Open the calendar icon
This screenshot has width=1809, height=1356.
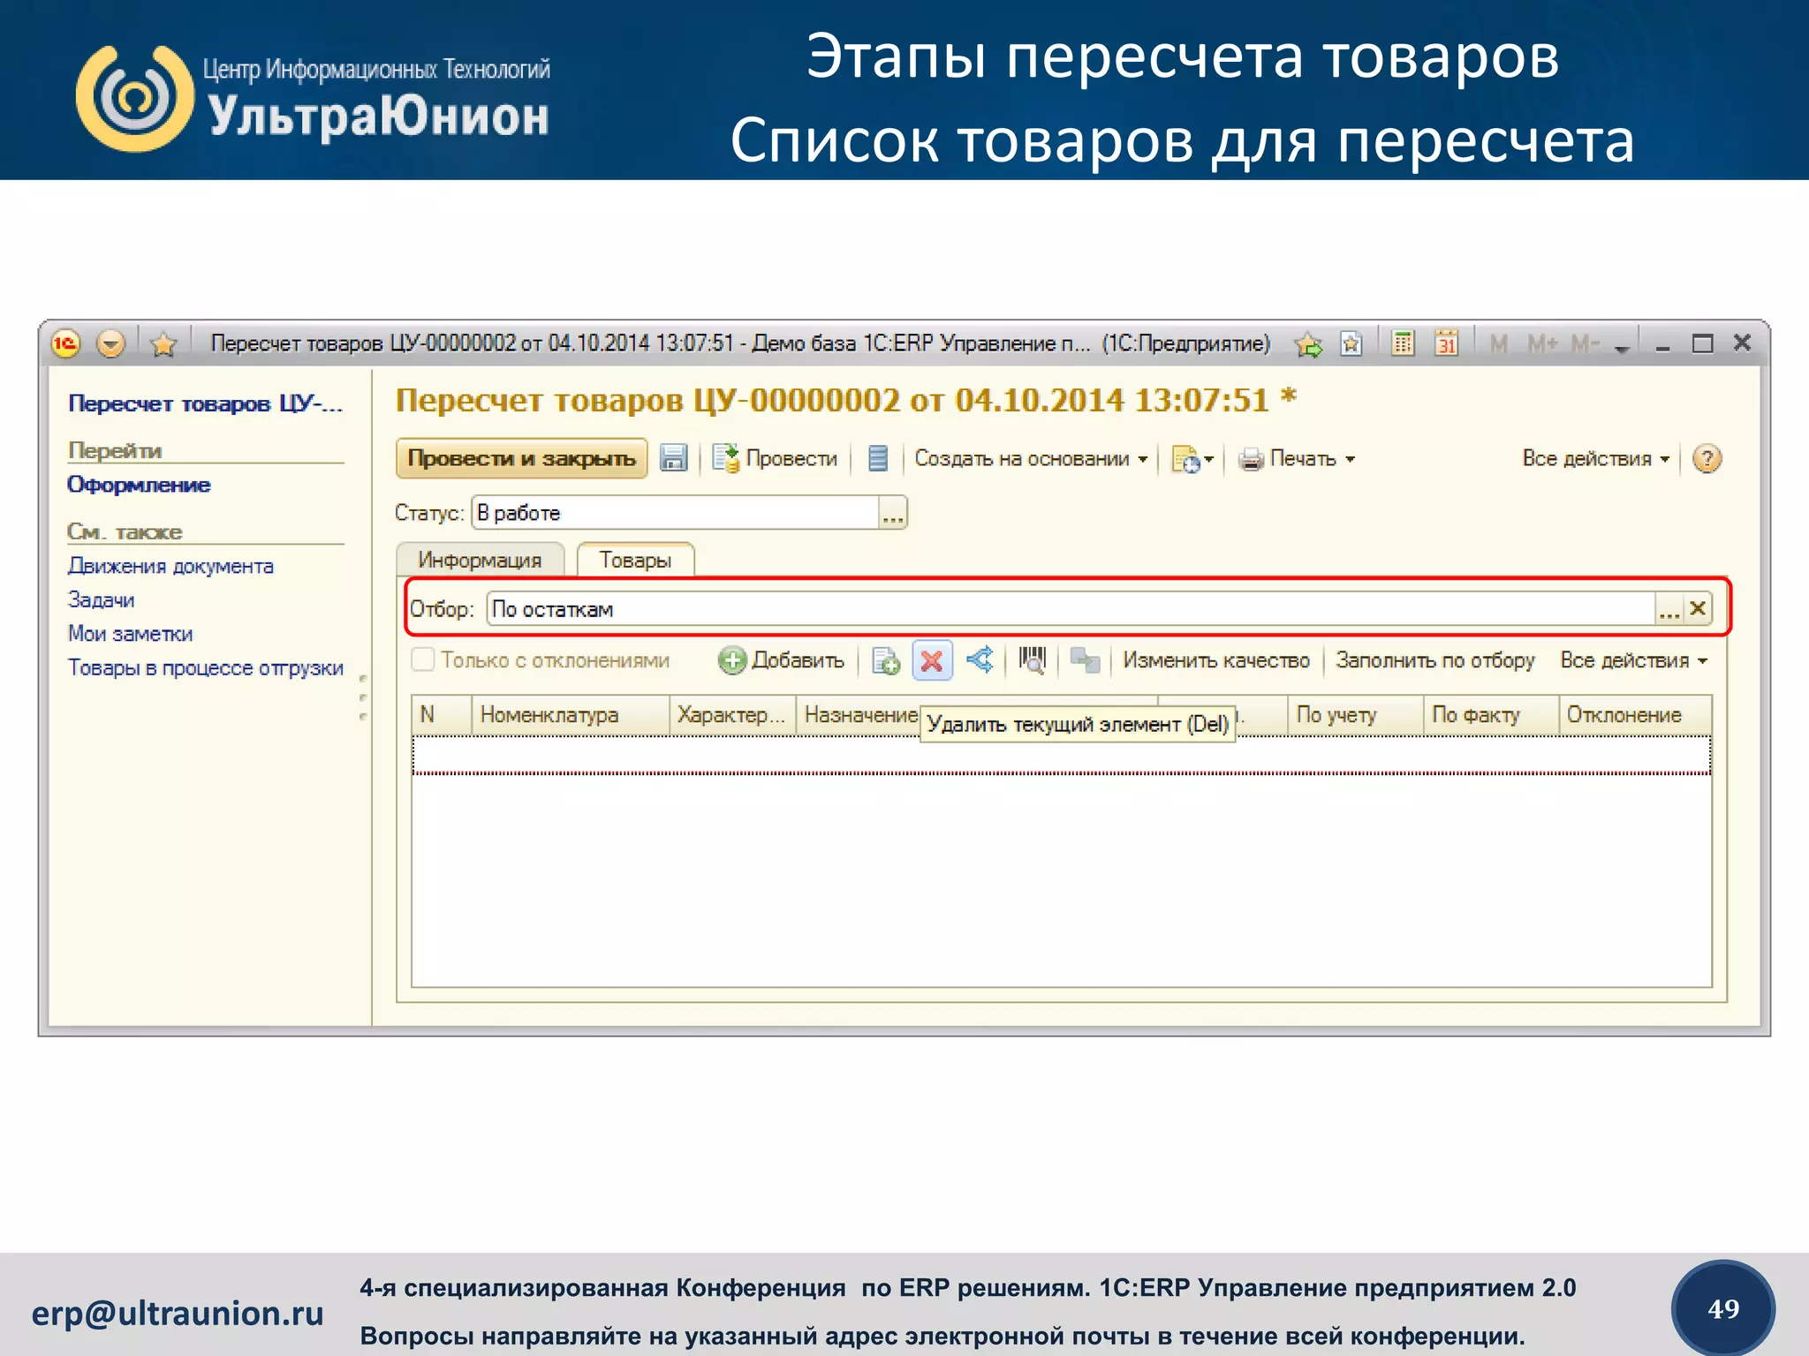1446,343
